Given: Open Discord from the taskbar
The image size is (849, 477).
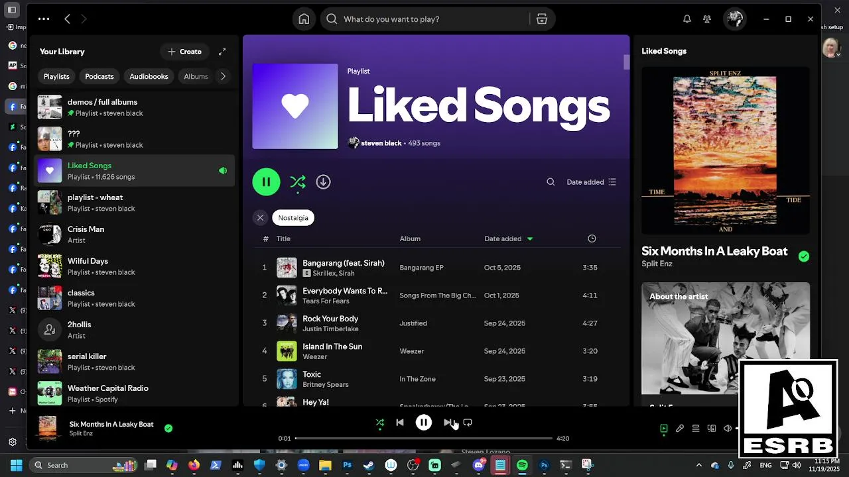Looking at the screenshot, I should click(x=478, y=465).
